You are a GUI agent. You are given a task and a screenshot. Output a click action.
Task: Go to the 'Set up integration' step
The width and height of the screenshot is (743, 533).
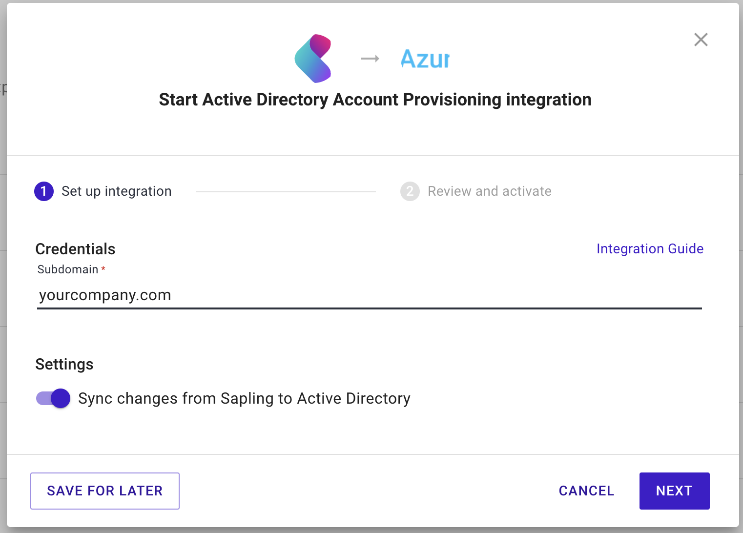[x=116, y=191]
